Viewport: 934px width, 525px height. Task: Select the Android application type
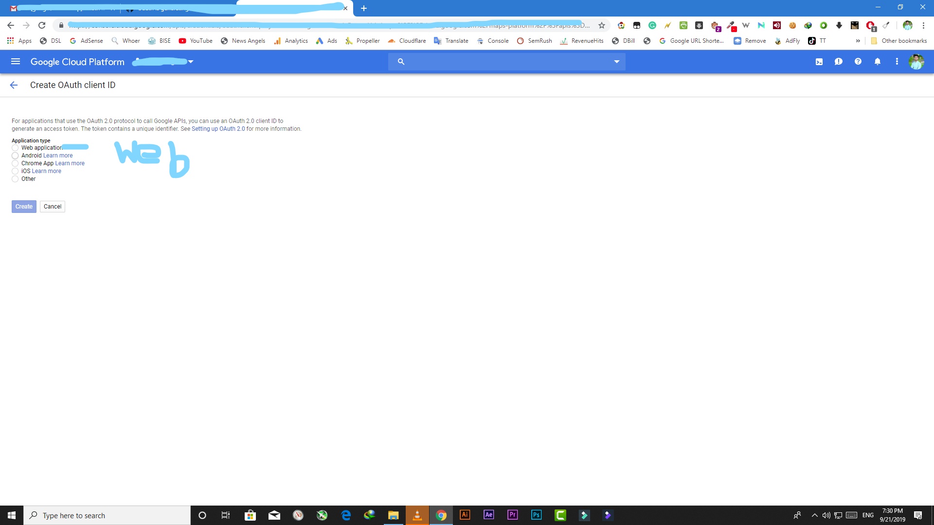coord(15,156)
